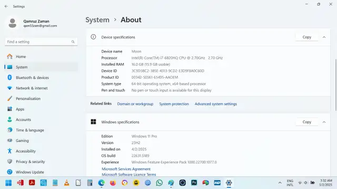Click the Edition value Windows 11 Pro

tap(144, 136)
